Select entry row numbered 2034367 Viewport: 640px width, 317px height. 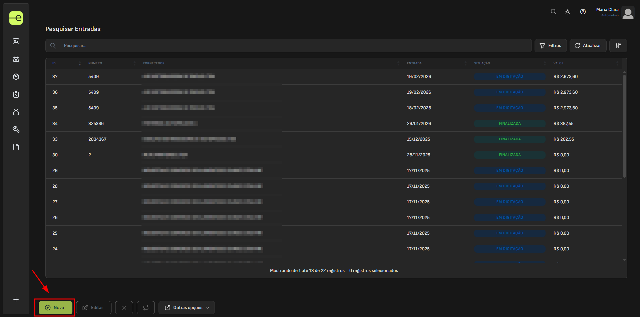coord(97,139)
